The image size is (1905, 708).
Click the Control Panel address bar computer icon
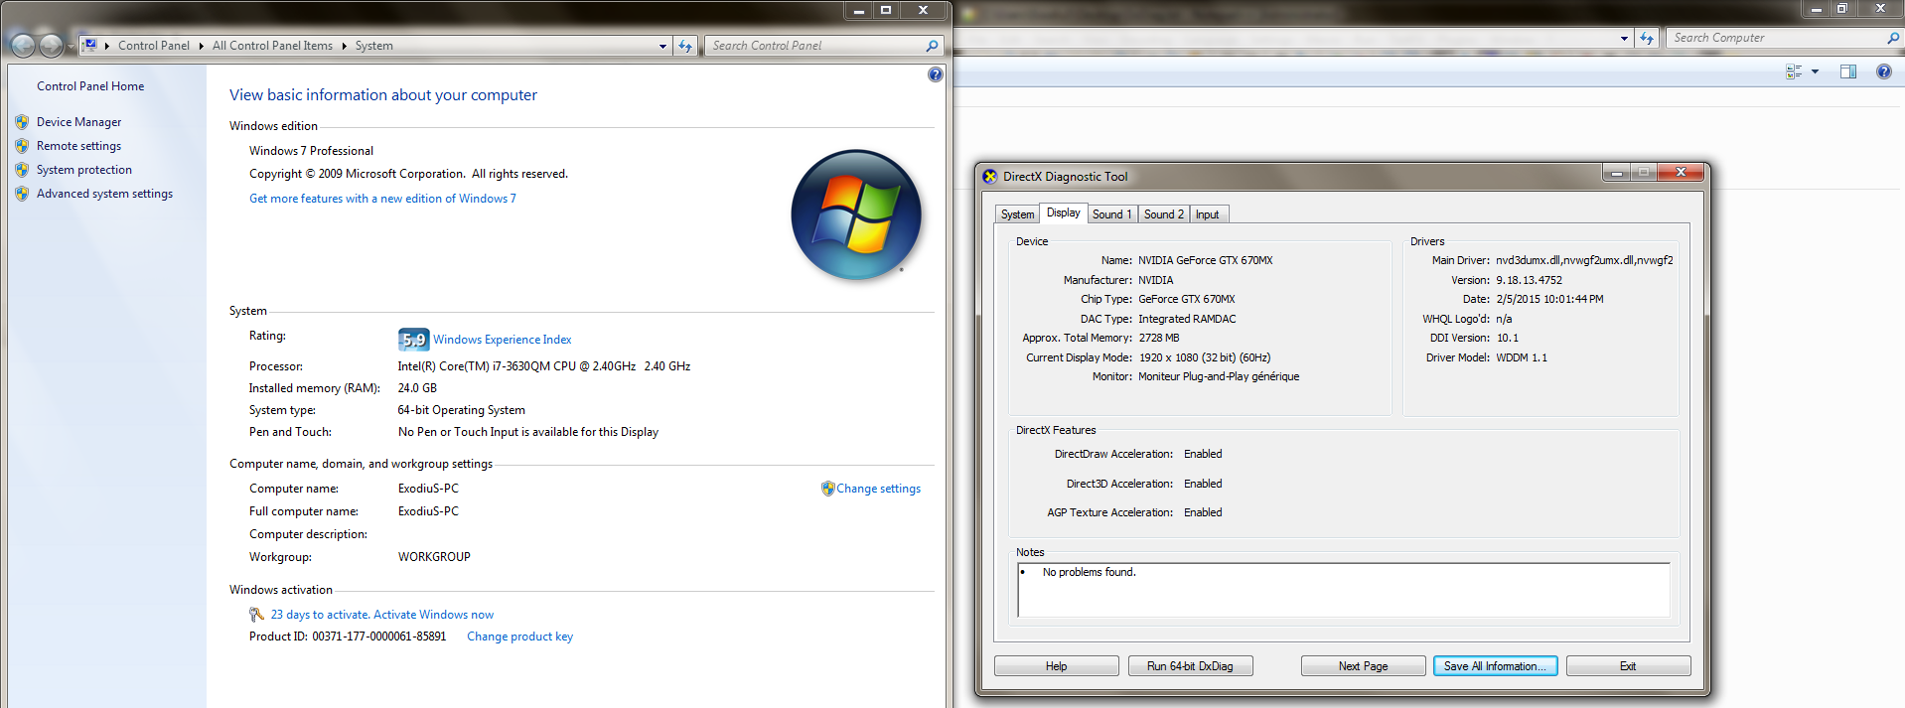[90, 45]
